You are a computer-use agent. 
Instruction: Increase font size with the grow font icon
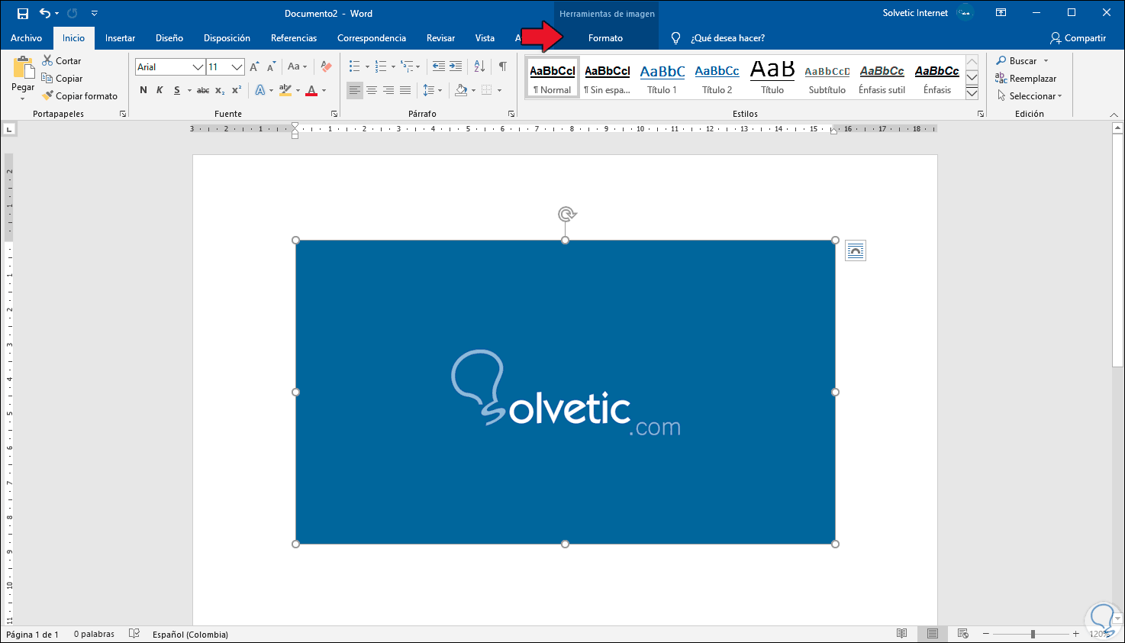click(x=254, y=67)
